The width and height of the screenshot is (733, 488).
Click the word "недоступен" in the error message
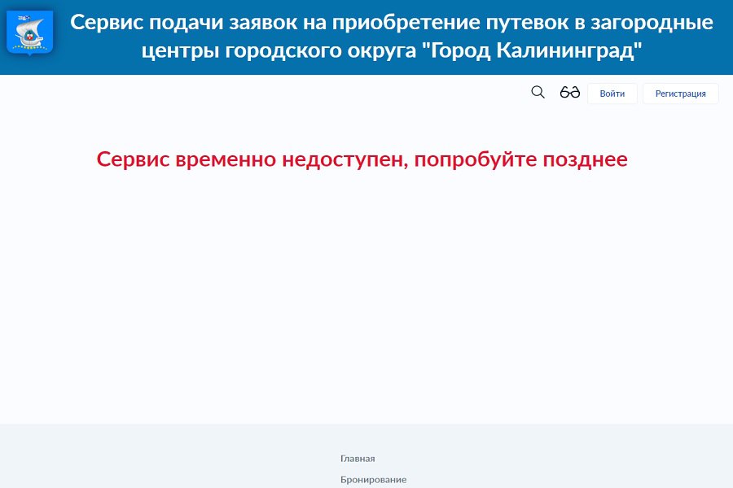[x=343, y=159]
